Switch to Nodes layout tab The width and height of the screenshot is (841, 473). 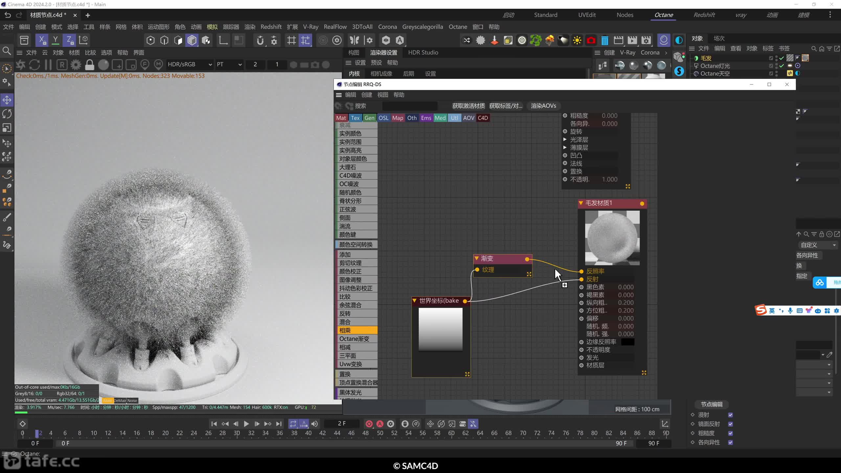[x=625, y=15]
